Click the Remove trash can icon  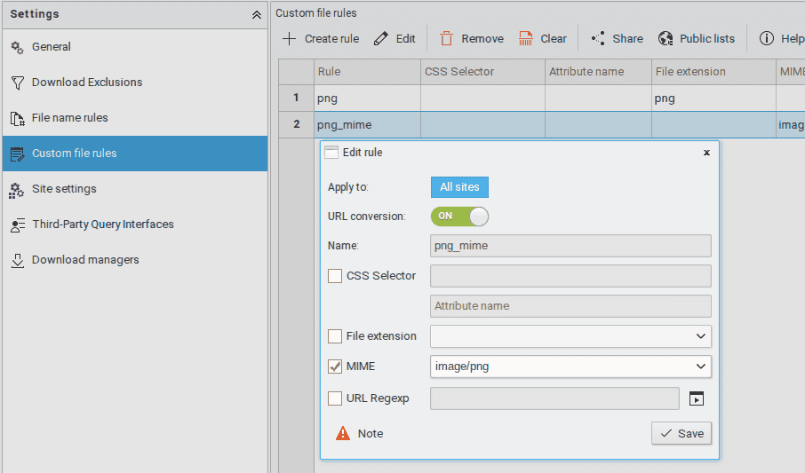pyautogui.click(x=446, y=38)
